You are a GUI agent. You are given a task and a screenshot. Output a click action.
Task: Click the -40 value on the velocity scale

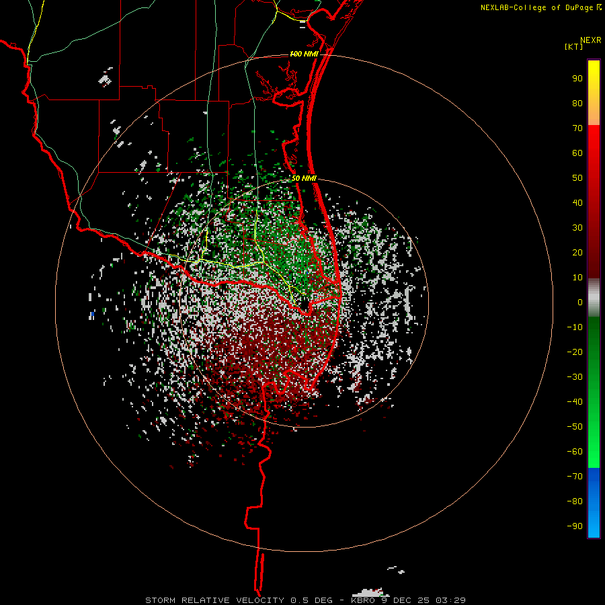(575, 402)
